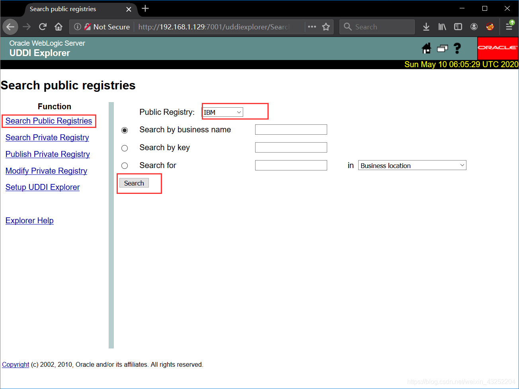
Task: Toggle the browser sidebar view
Action: coord(458,27)
